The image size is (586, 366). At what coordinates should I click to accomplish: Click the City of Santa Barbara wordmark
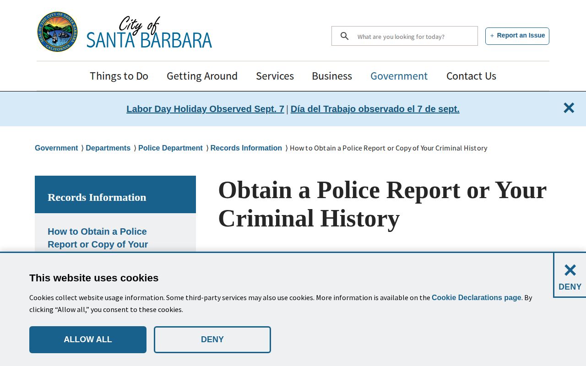[149, 32]
